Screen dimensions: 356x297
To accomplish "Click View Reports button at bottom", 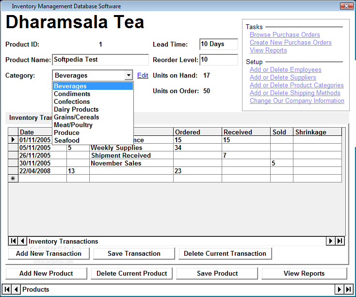I will point(304,273).
